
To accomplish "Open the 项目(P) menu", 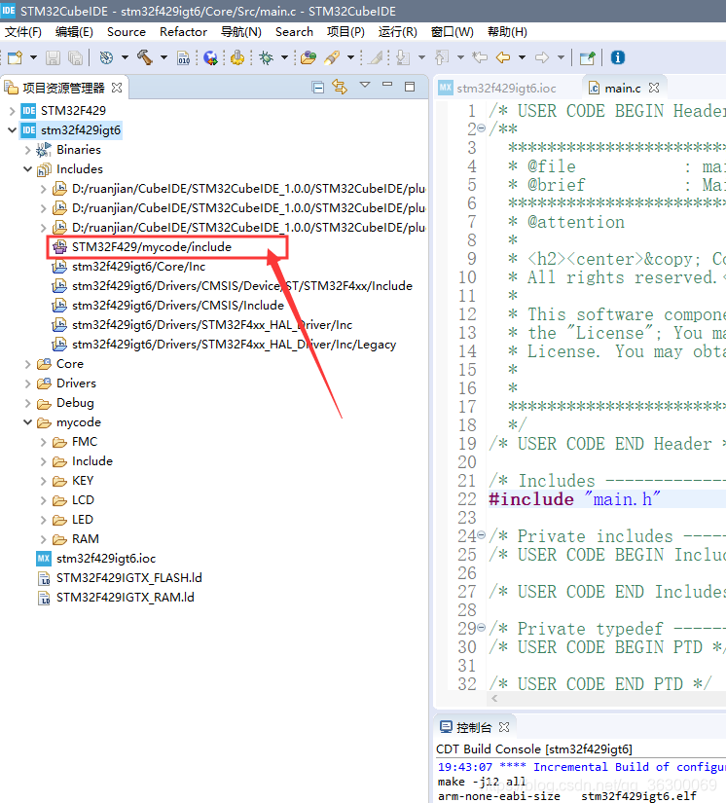I will [346, 32].
